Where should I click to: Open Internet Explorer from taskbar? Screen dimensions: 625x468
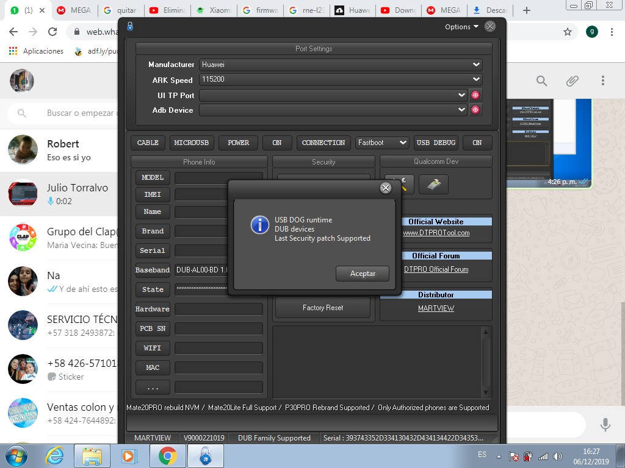tap(54, 456)
